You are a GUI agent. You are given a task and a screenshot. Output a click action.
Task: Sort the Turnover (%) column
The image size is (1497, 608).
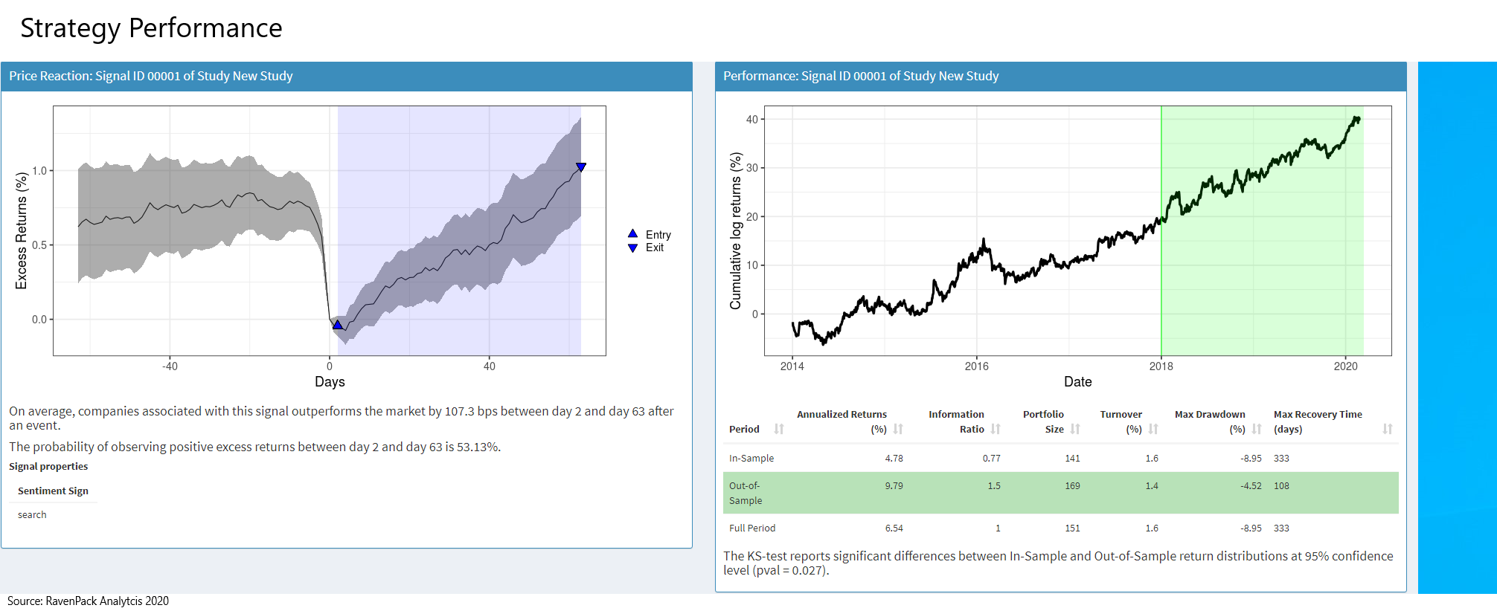1153,429
